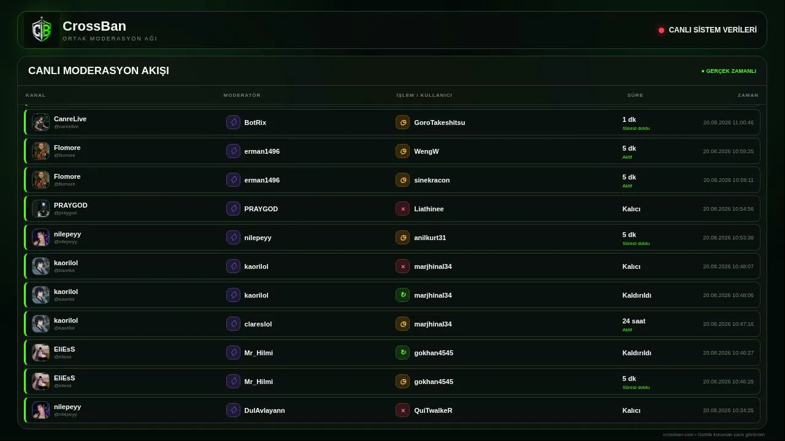Click the EliEsS avatar in Kaldırıldı row
The width and height of the screenshot is (785, 441).
click(41, 353)
